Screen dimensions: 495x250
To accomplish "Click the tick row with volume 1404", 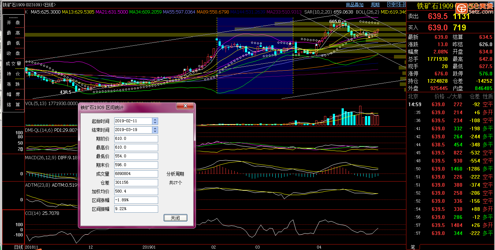I will tap(451, 225).
